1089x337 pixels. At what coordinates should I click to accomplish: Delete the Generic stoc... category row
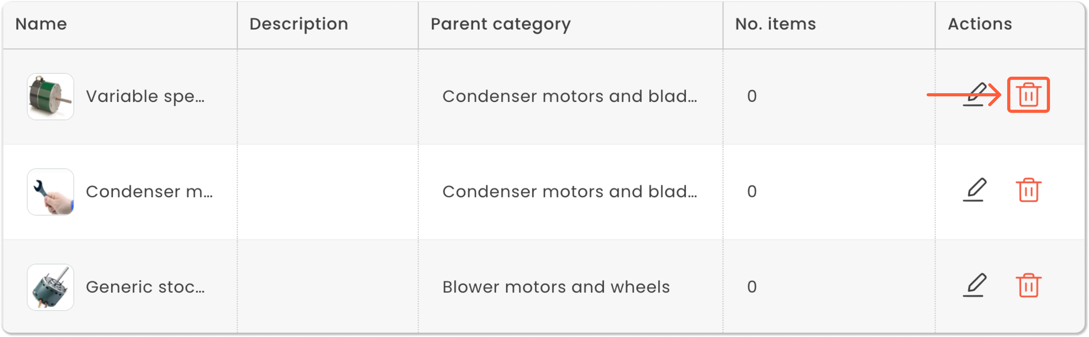pos(1028,286)
